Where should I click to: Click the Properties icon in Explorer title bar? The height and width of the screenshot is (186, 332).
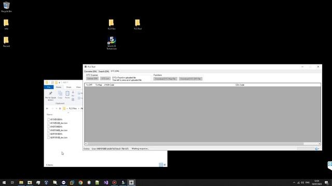pos(52,83)
